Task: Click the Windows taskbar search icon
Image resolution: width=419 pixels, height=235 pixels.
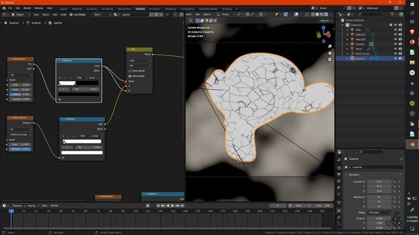Action: click(x=412, y=13)
